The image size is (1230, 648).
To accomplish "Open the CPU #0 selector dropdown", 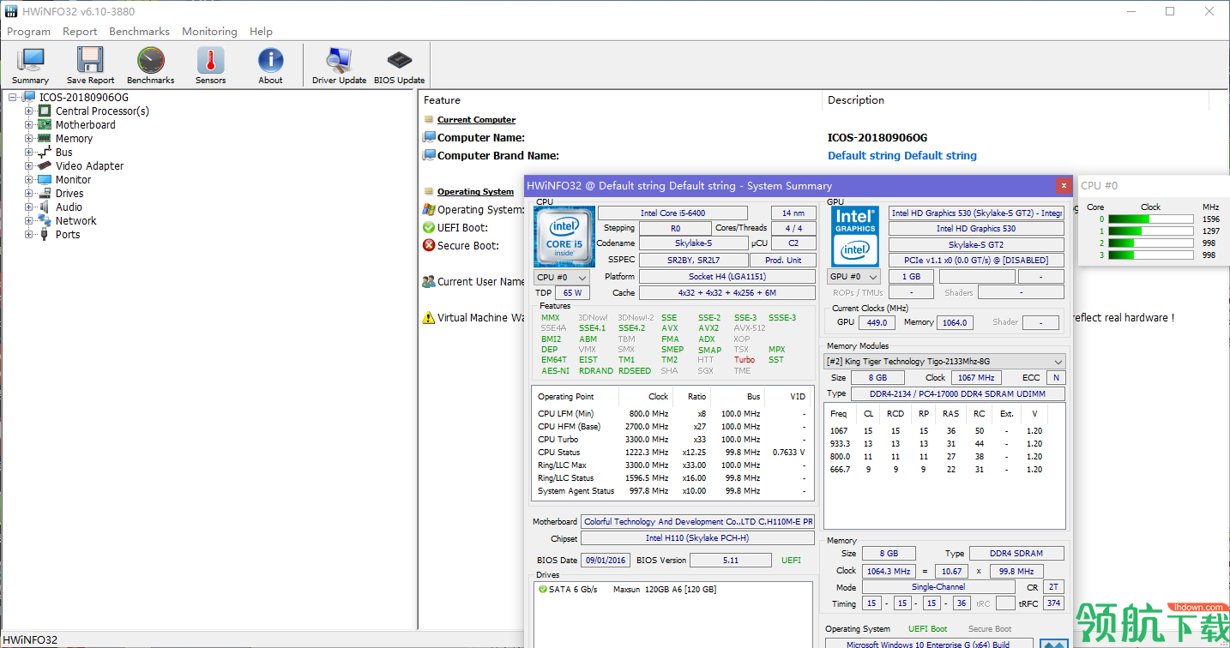I will tap(562, 277).
